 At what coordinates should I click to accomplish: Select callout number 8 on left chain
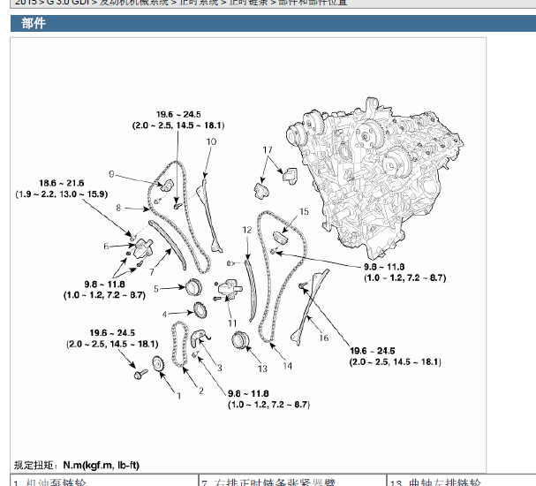pos(117,209)
